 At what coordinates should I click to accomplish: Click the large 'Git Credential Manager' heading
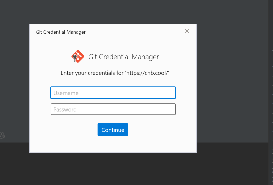pos(124,57)
